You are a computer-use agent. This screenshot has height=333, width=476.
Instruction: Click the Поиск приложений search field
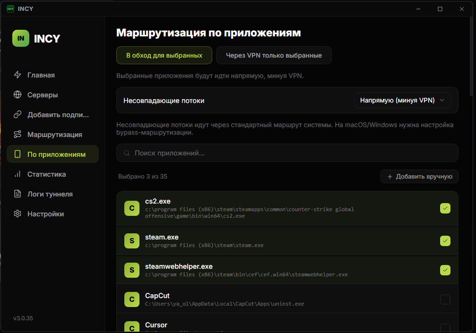(287, 153)
